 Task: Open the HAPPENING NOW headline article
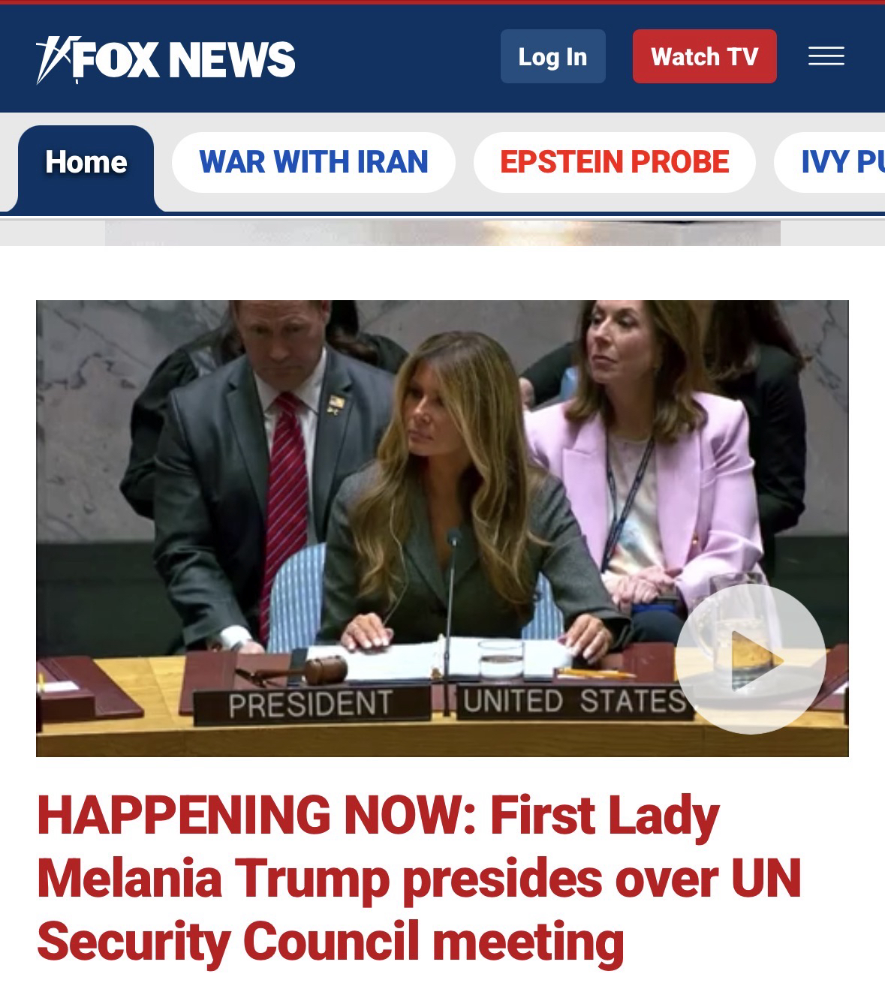[419, 879]
